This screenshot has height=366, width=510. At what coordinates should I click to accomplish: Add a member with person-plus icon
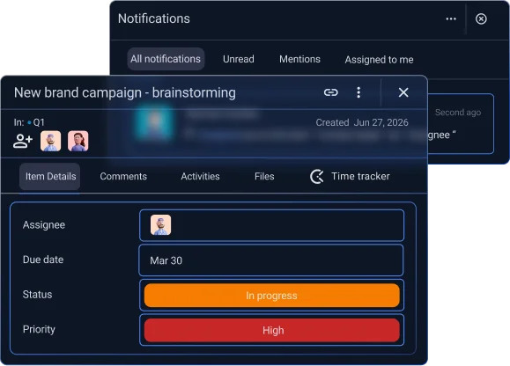click(x=23, y=141)
